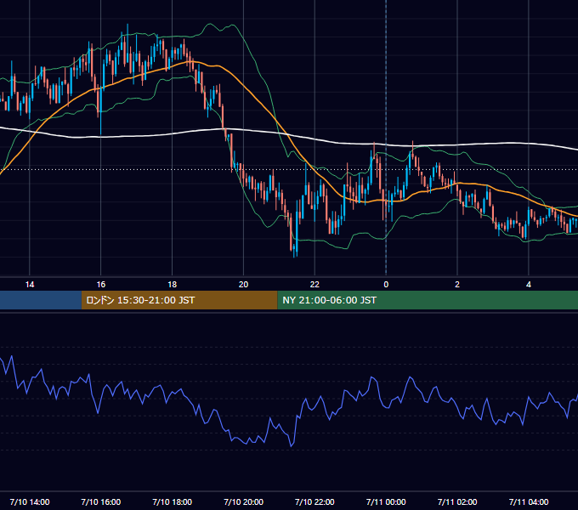578x510 pixels.
Task: Click the date label 7/10 18:00
Action: coord(173,501)
